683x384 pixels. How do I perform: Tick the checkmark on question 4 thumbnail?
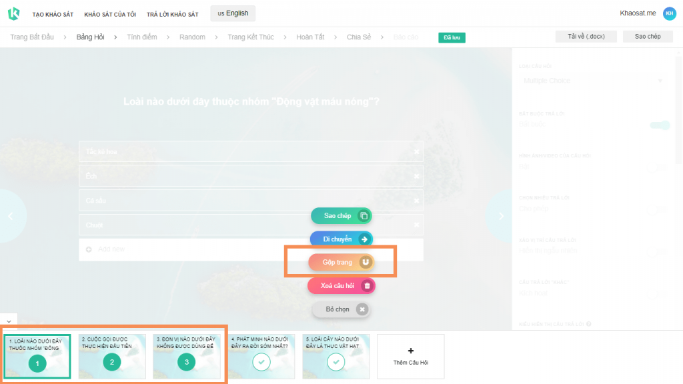point(261,362)
